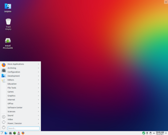The image size is (168, 135).
Task: Click Dolphin file manager in favorites column
Action: click(x=4, y=76)
